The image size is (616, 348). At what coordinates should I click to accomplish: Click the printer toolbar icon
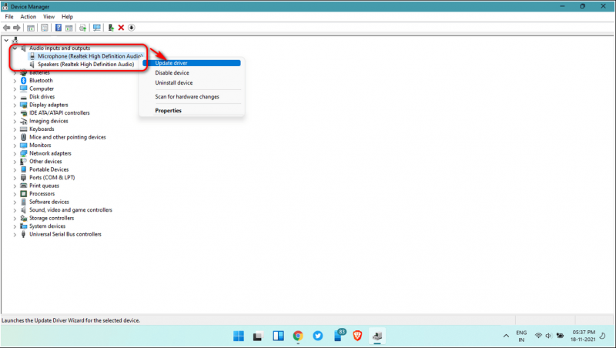82,28
